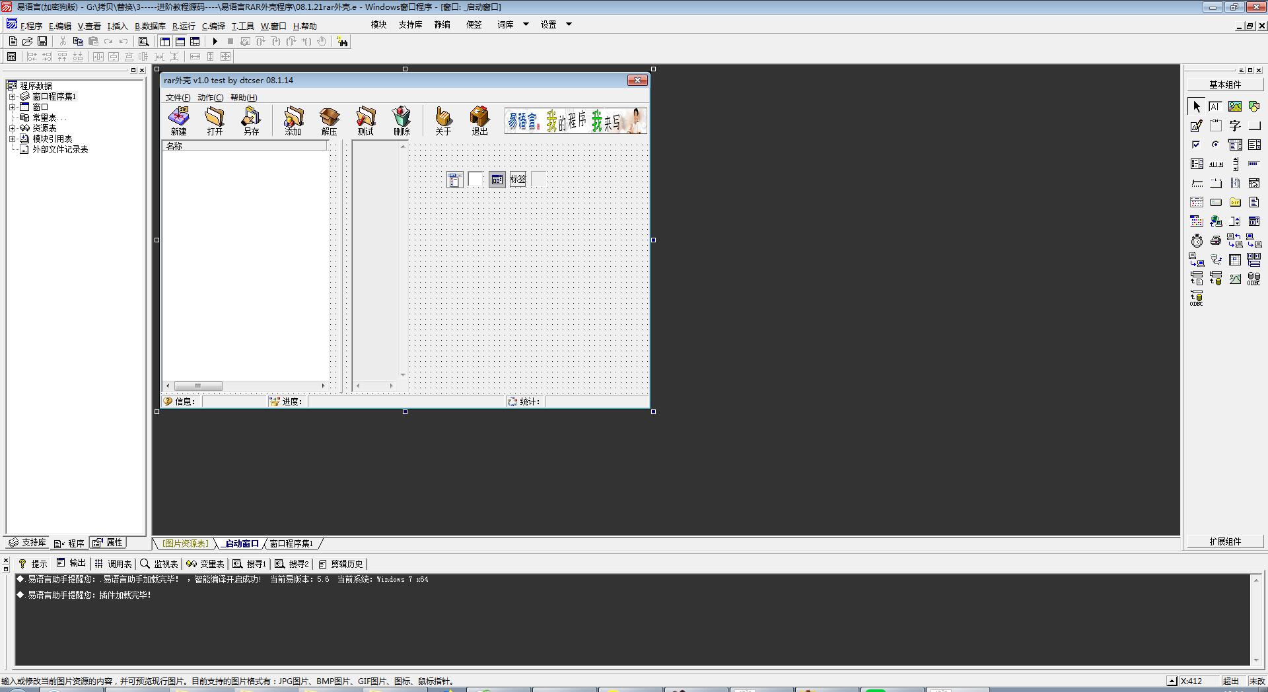Screen dimensions: 1268x692
Task: Select the directory box DIR component icon
Action: pyautogui.click(x=1235, y=202)
